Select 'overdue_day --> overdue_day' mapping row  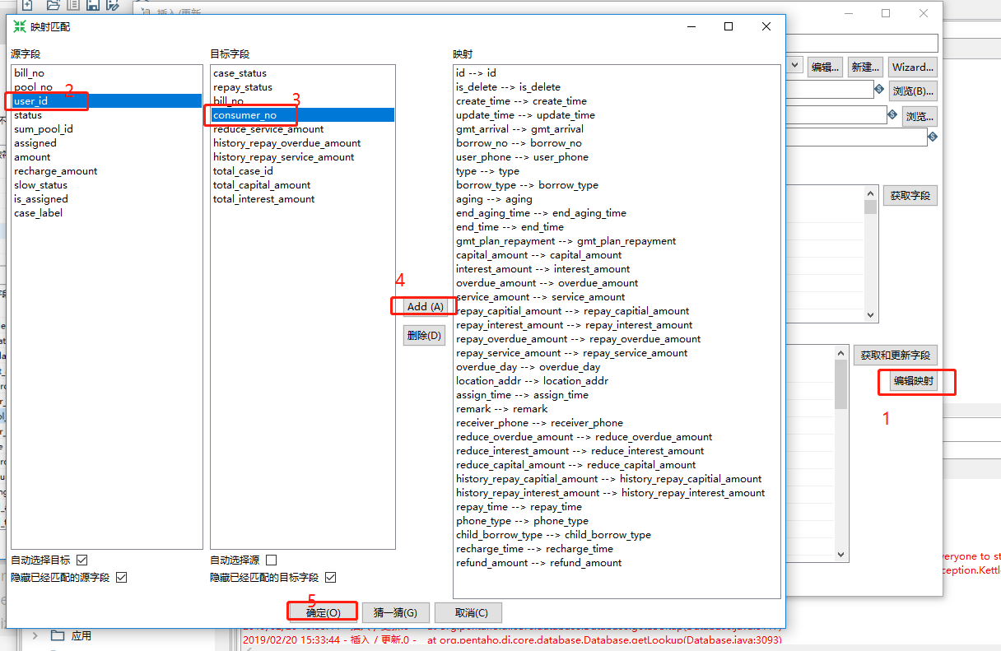(616, 367)
